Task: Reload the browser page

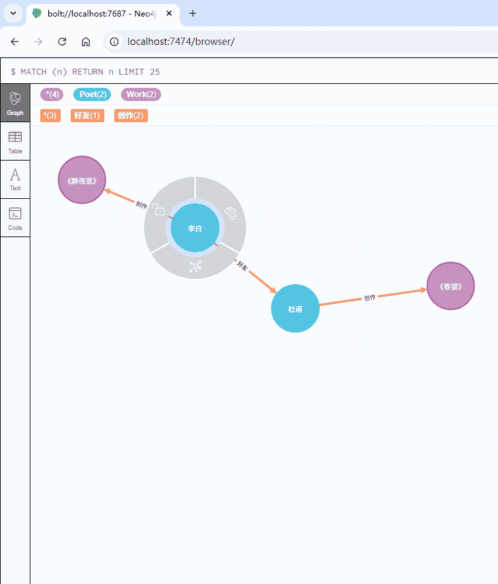Action: coord(62,42)
